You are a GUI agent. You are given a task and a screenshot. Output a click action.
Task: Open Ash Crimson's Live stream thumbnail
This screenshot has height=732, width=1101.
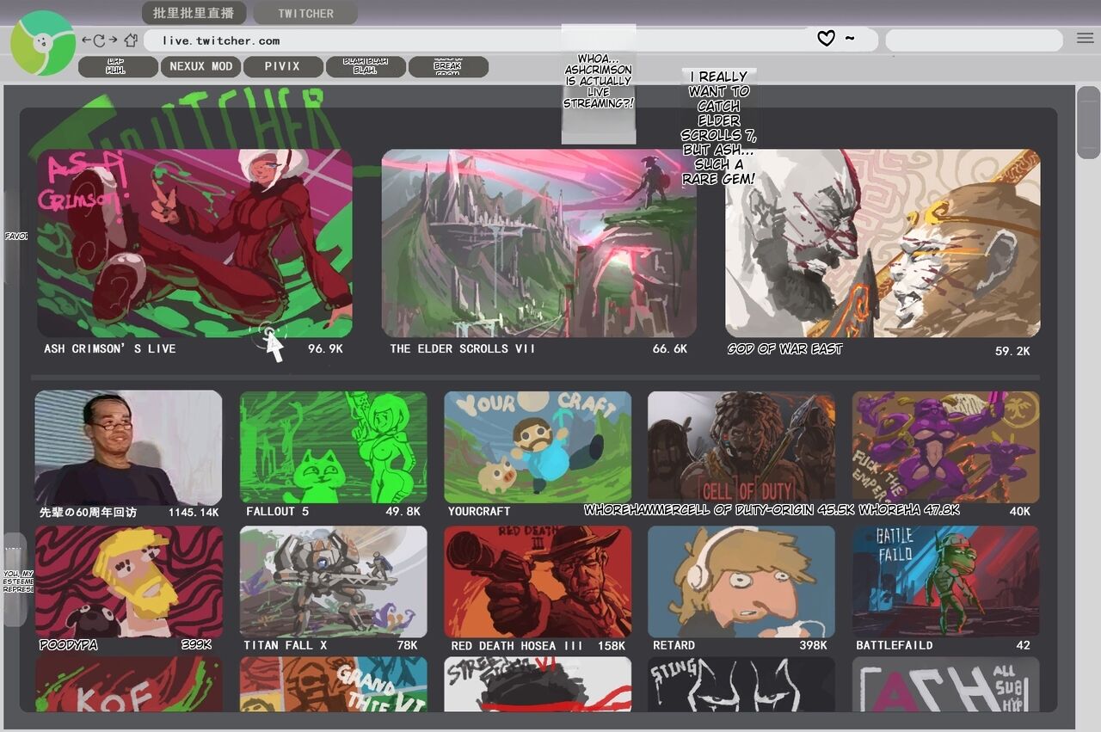(194, 243)
